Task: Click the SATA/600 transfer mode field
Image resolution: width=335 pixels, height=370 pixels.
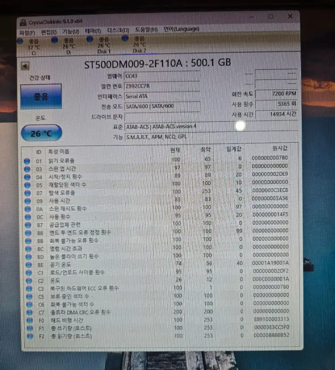Action: (x=162, y=106)
